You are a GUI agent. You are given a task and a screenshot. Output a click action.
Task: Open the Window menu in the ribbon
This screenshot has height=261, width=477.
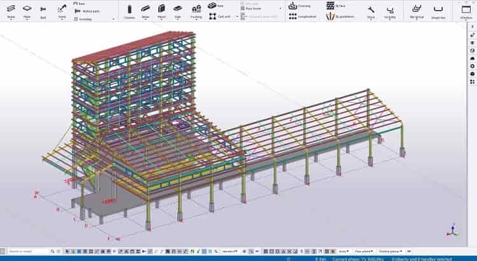click(466, 11)
